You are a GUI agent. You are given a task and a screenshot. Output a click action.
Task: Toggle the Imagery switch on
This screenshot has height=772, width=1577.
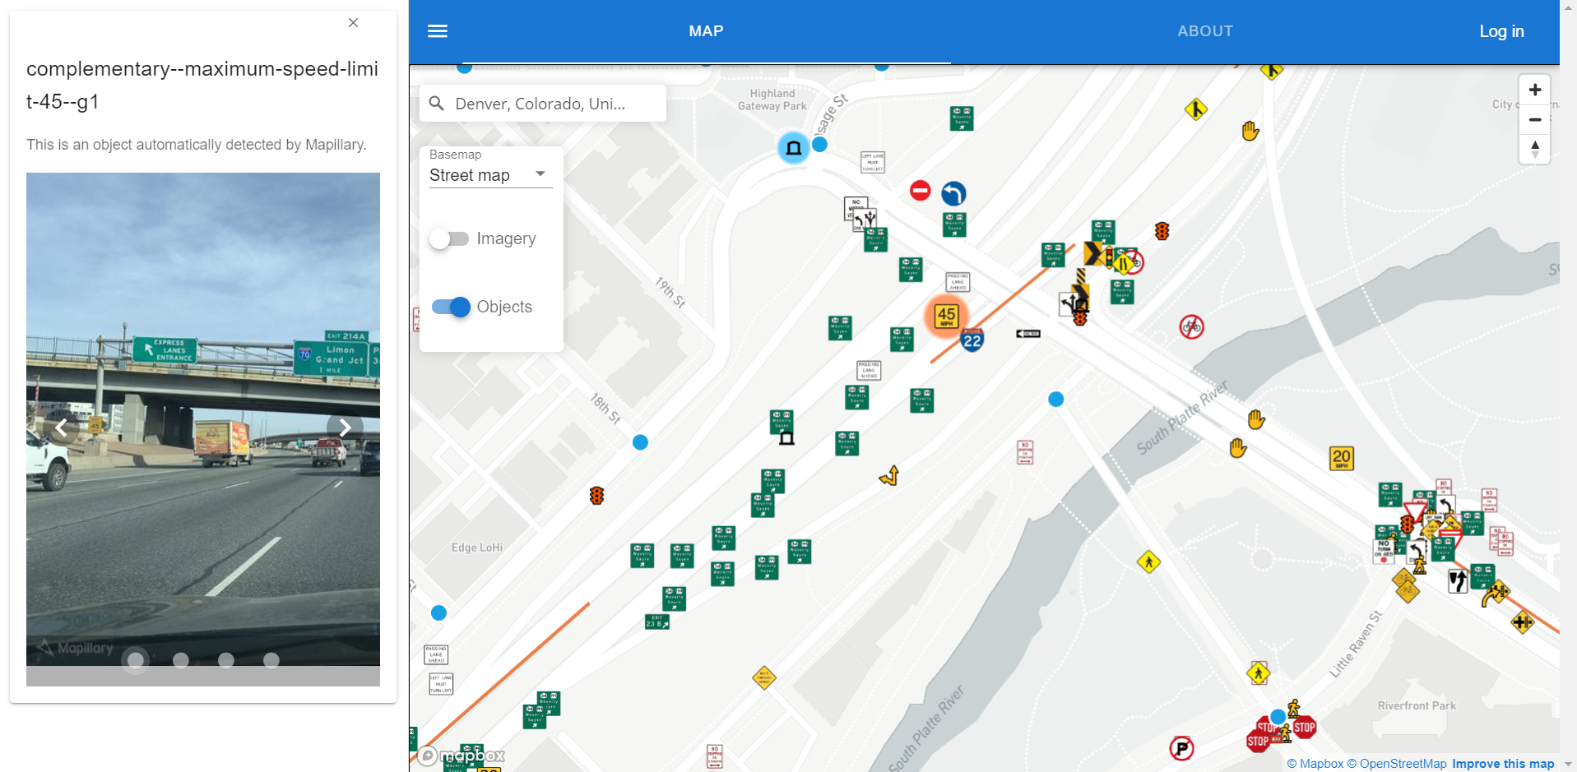(x=449, y=238)
